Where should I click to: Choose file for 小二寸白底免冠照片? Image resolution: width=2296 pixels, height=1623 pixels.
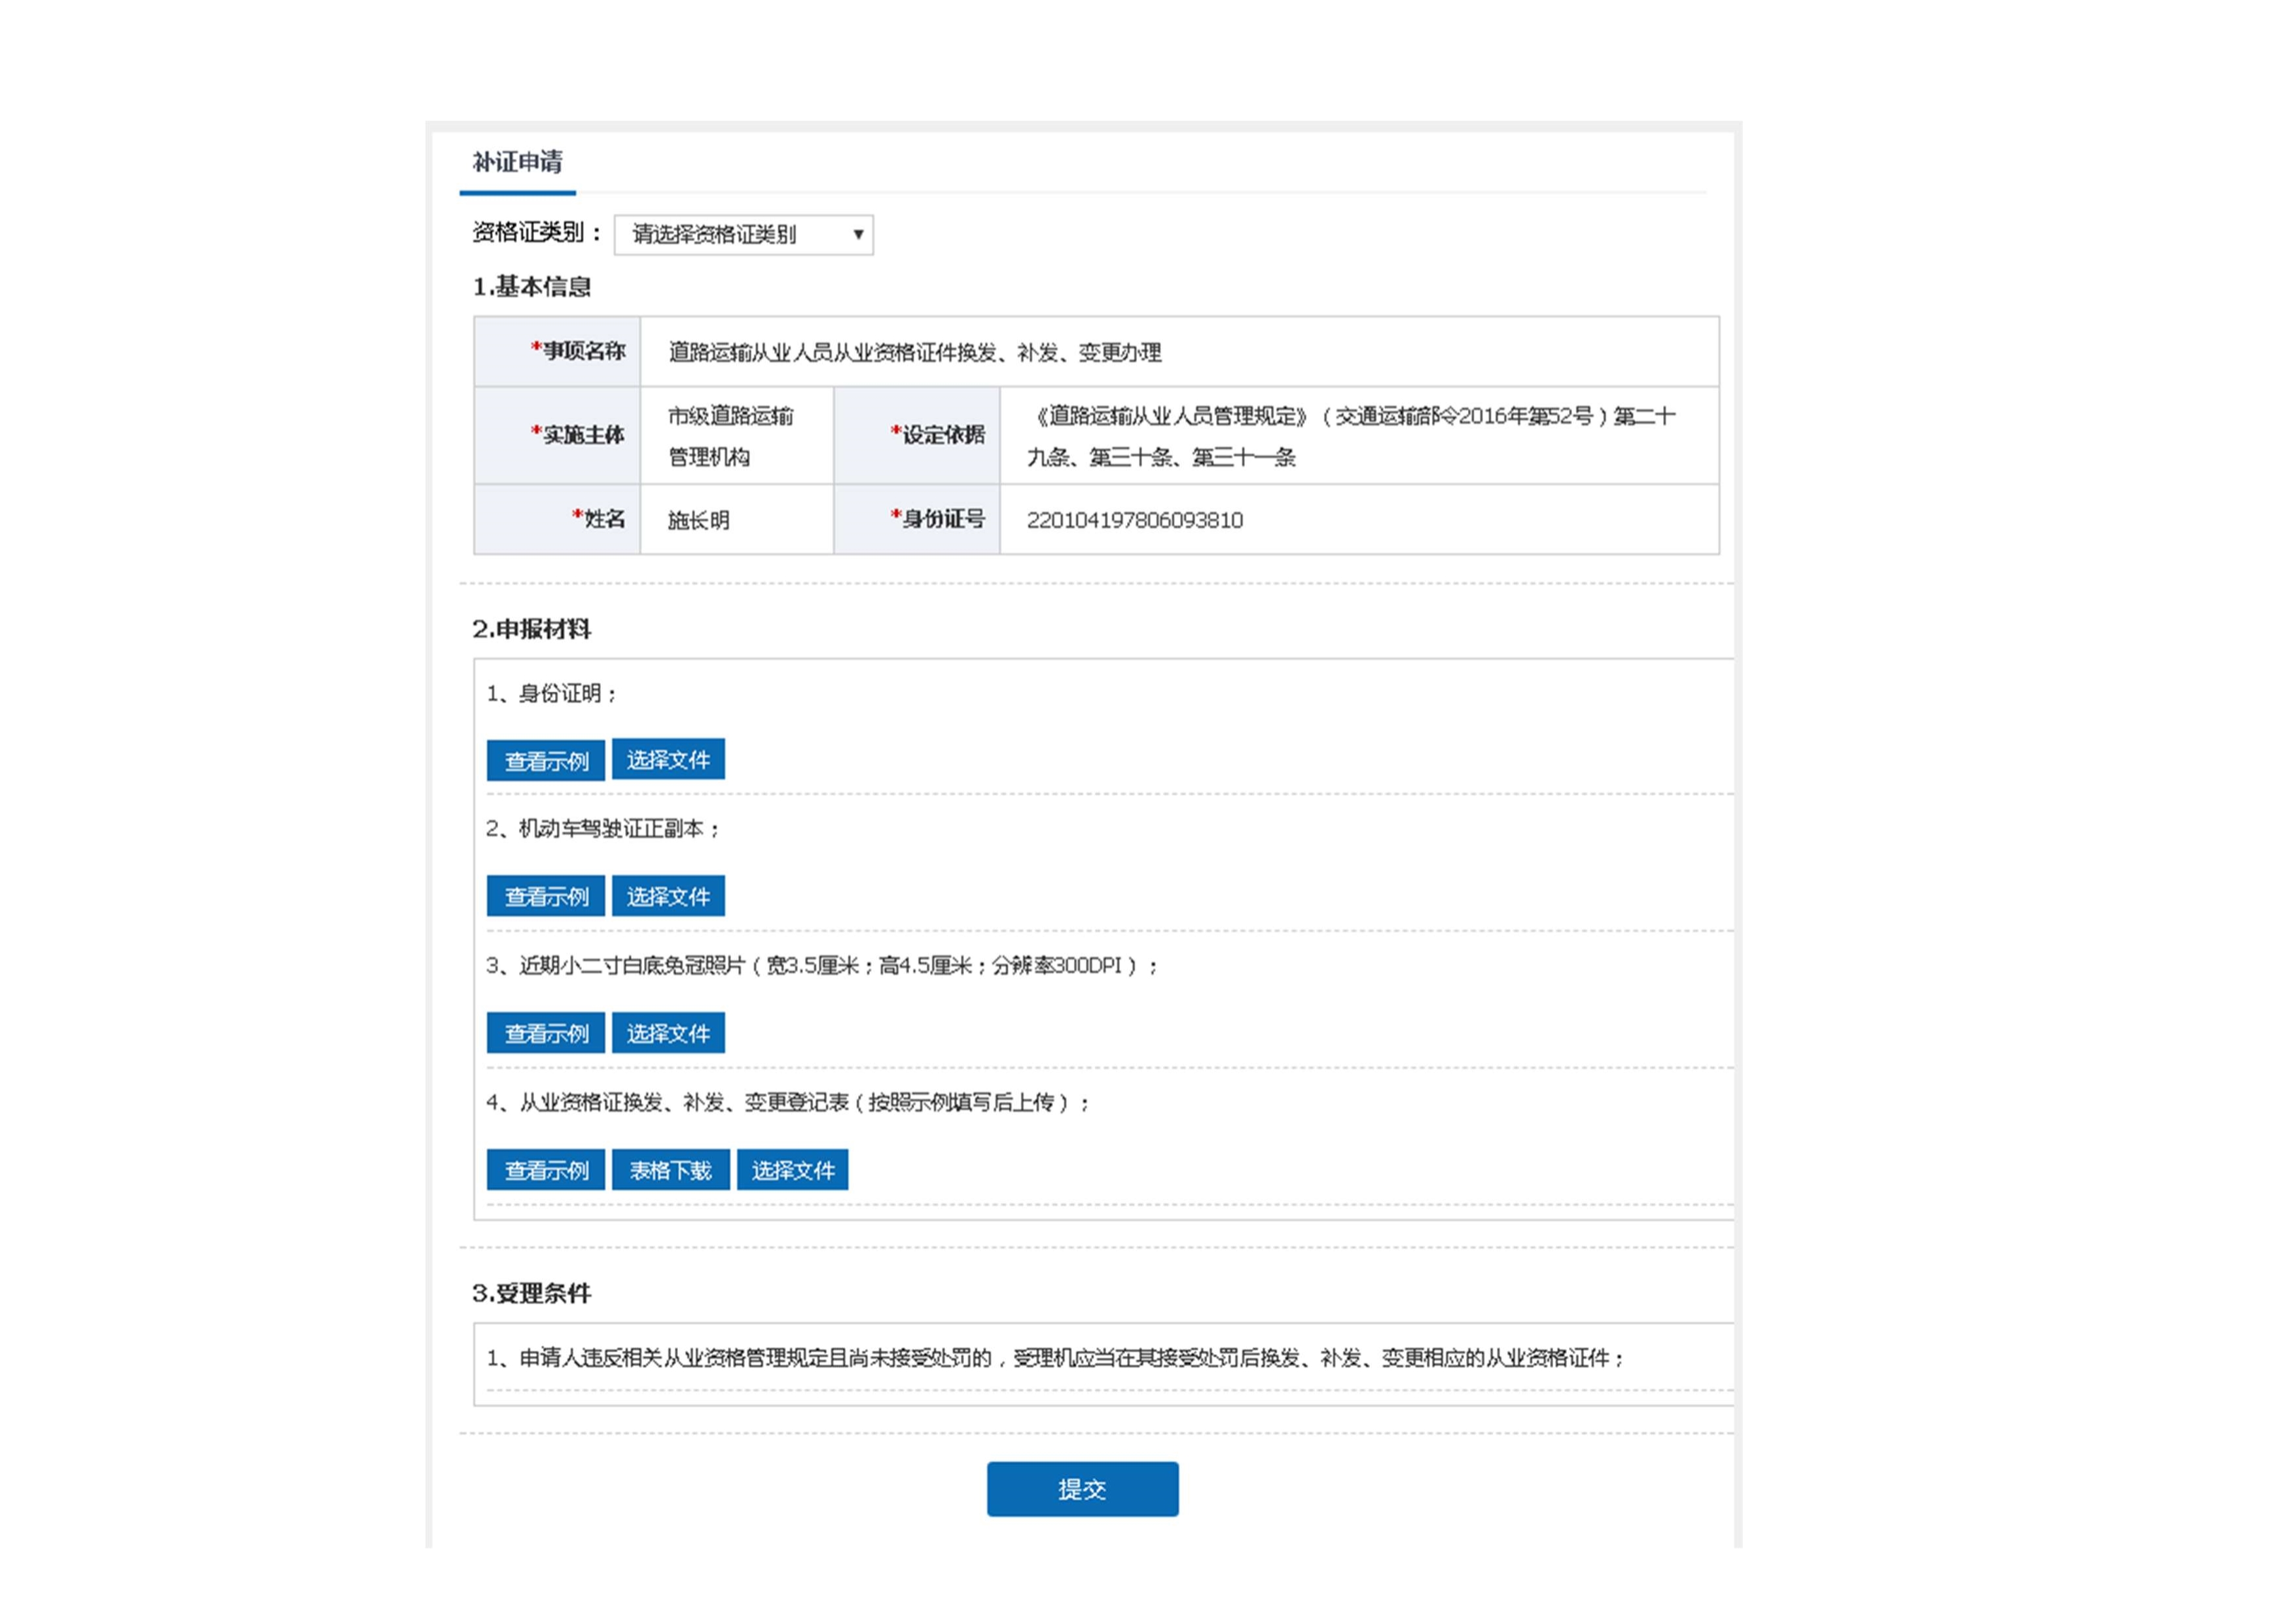pyautogui.click(x=668, y=1034)
